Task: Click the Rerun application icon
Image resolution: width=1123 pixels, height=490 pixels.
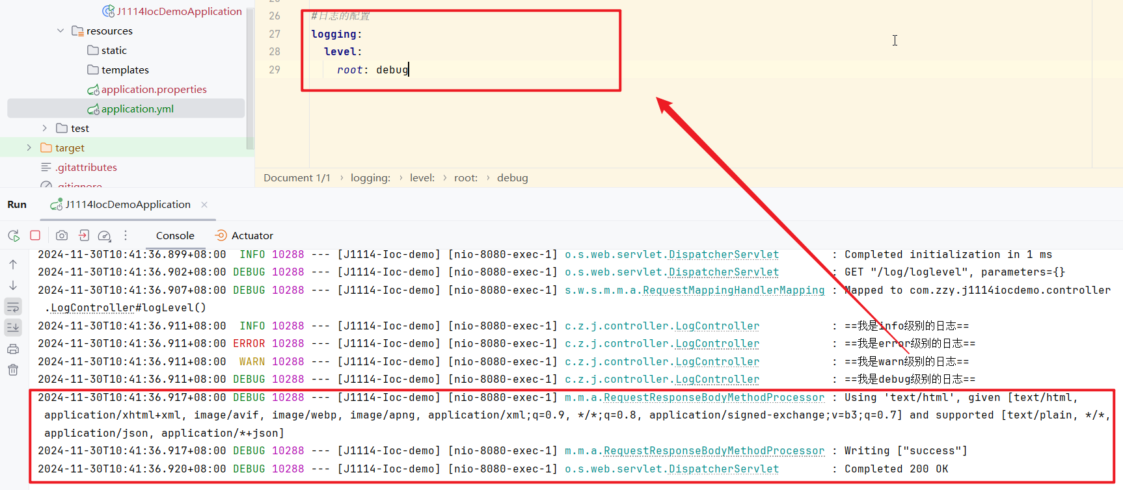Action: click(x=14, y=235)
